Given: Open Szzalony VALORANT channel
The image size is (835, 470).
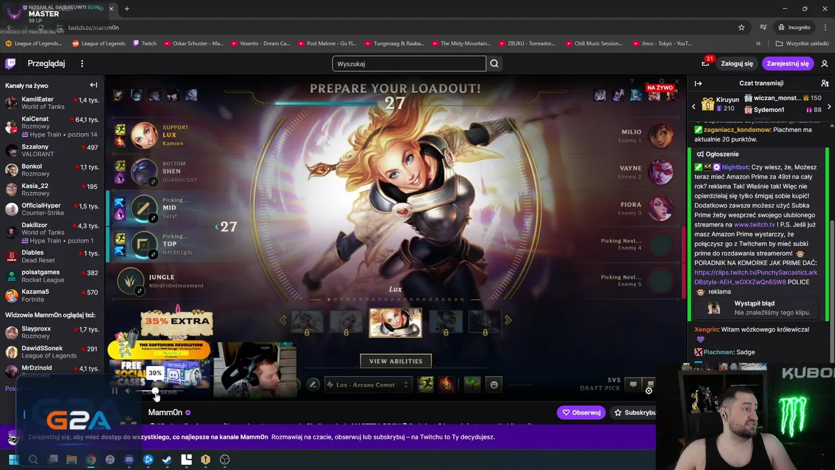Looking at the screenshot, I should click(x=52, y=150).
